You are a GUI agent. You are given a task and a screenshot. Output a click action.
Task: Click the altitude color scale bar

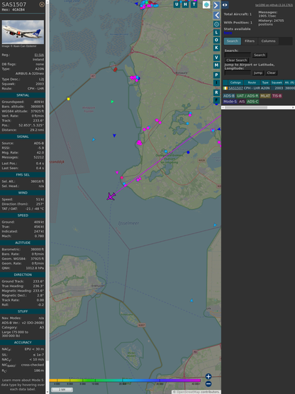click(125, 380)
